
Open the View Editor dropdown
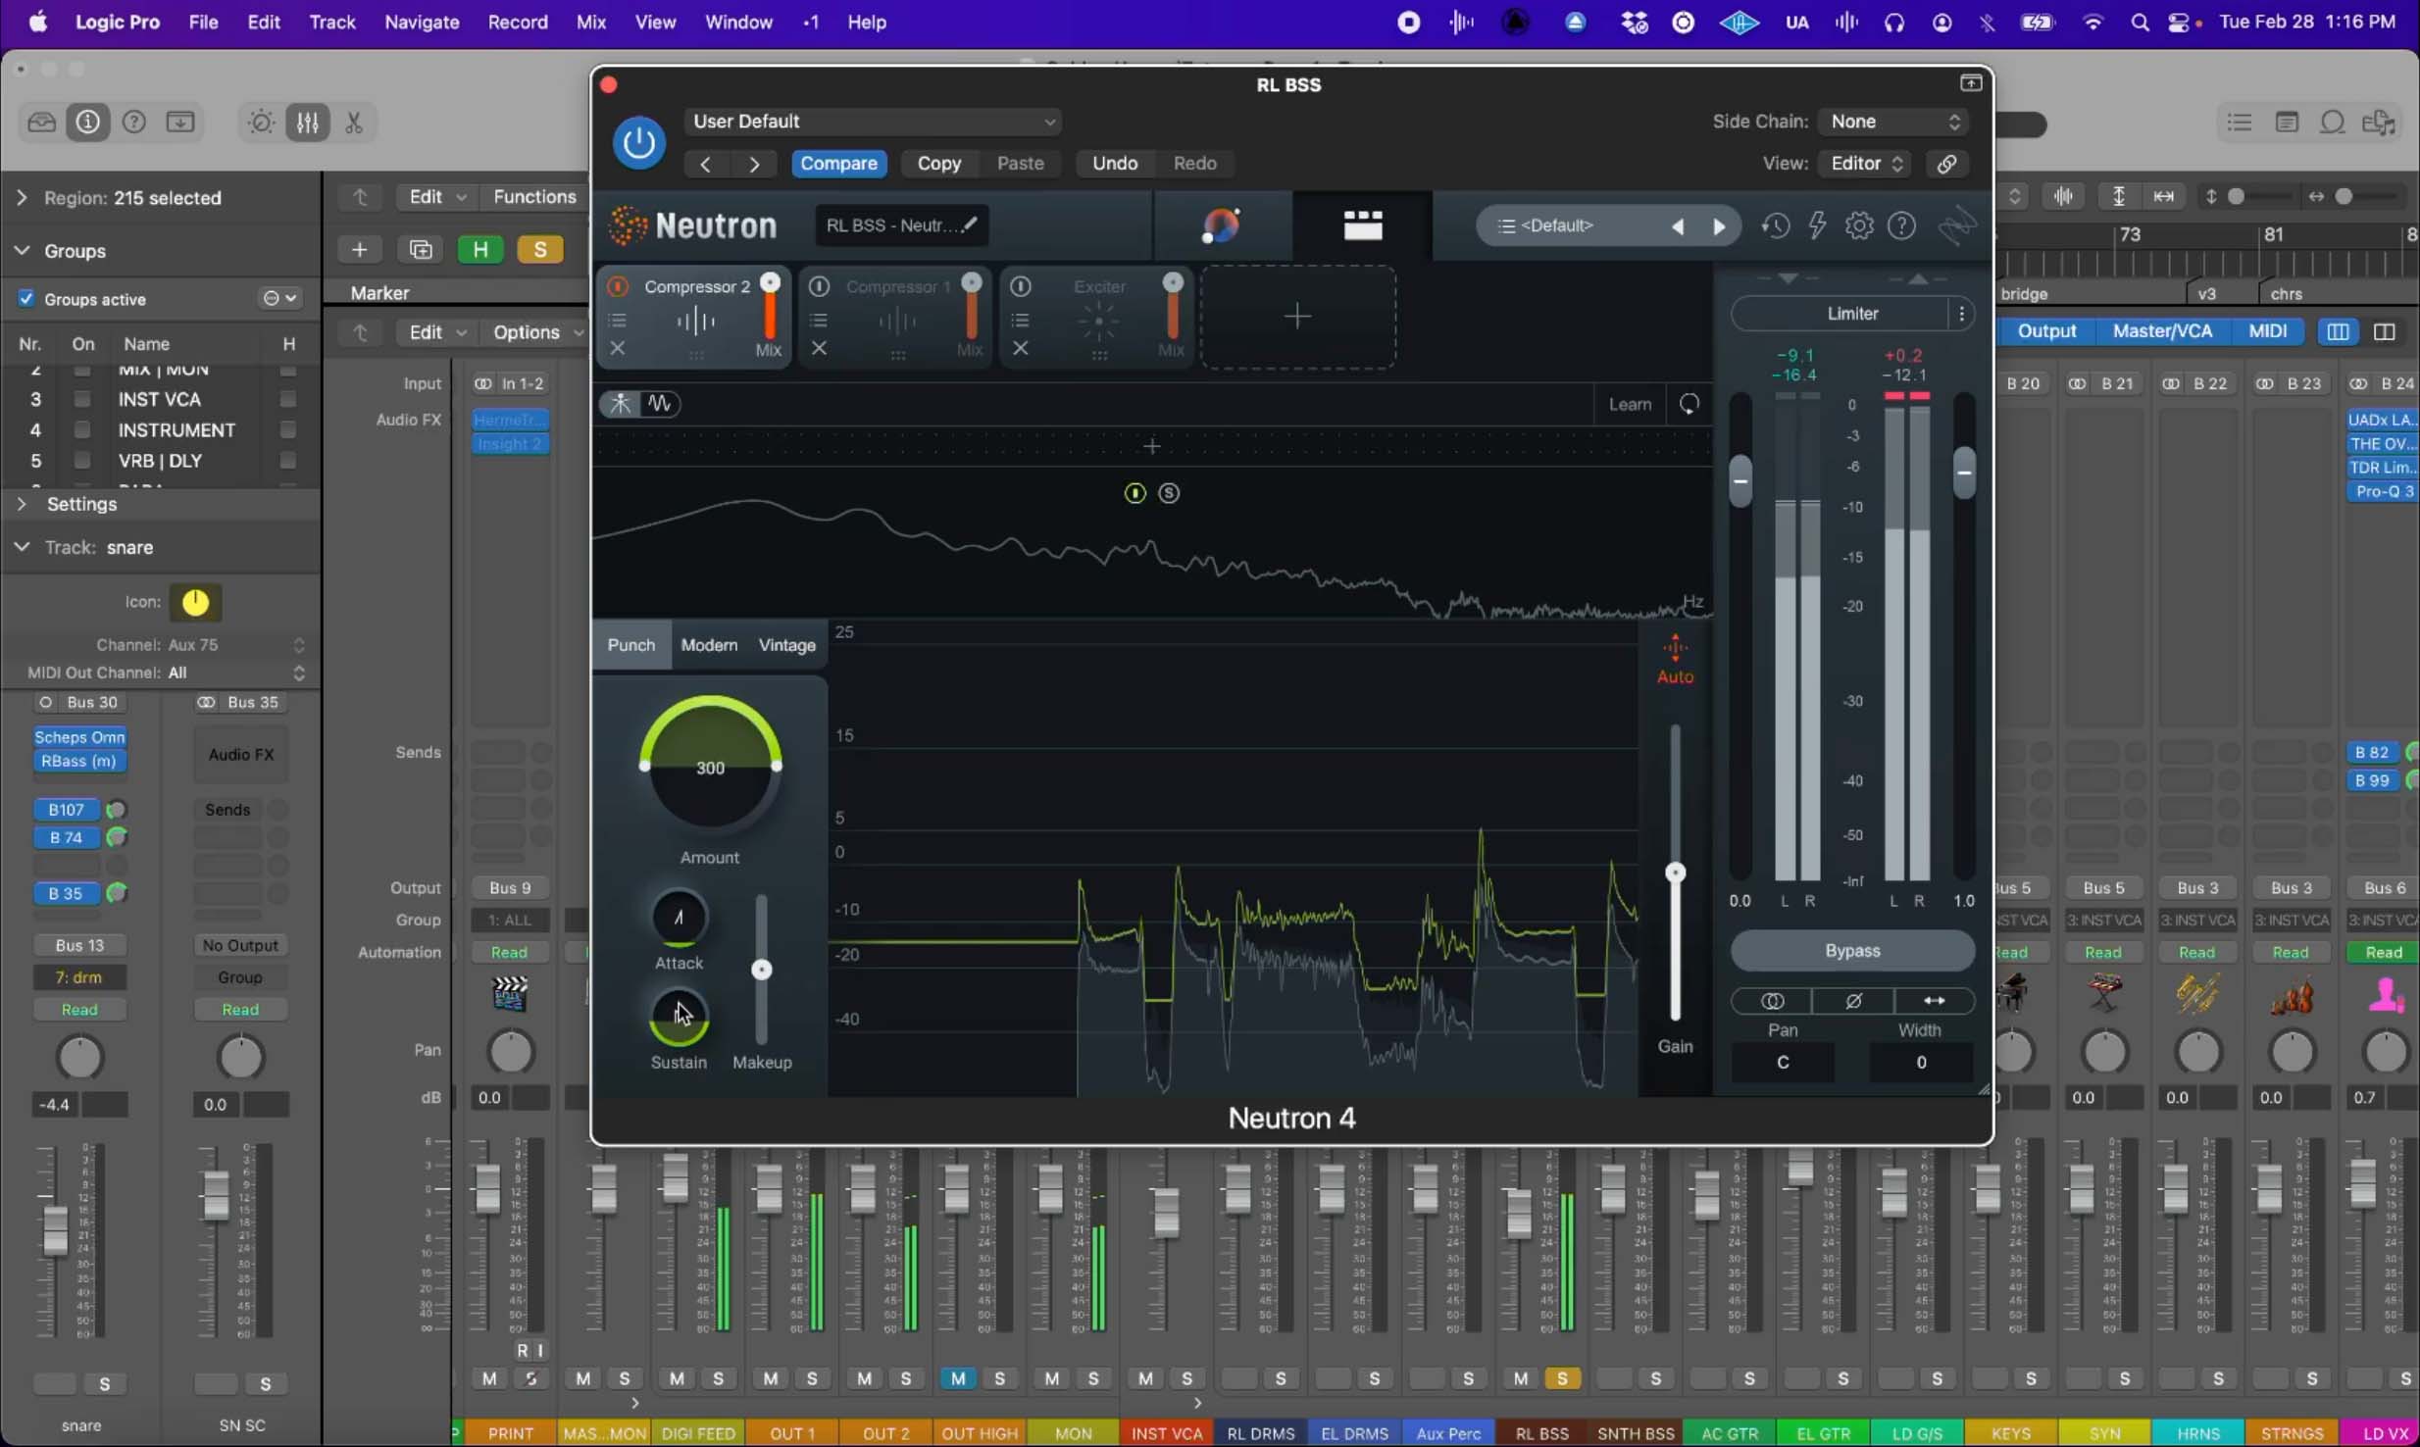(x=1866, y=164)
